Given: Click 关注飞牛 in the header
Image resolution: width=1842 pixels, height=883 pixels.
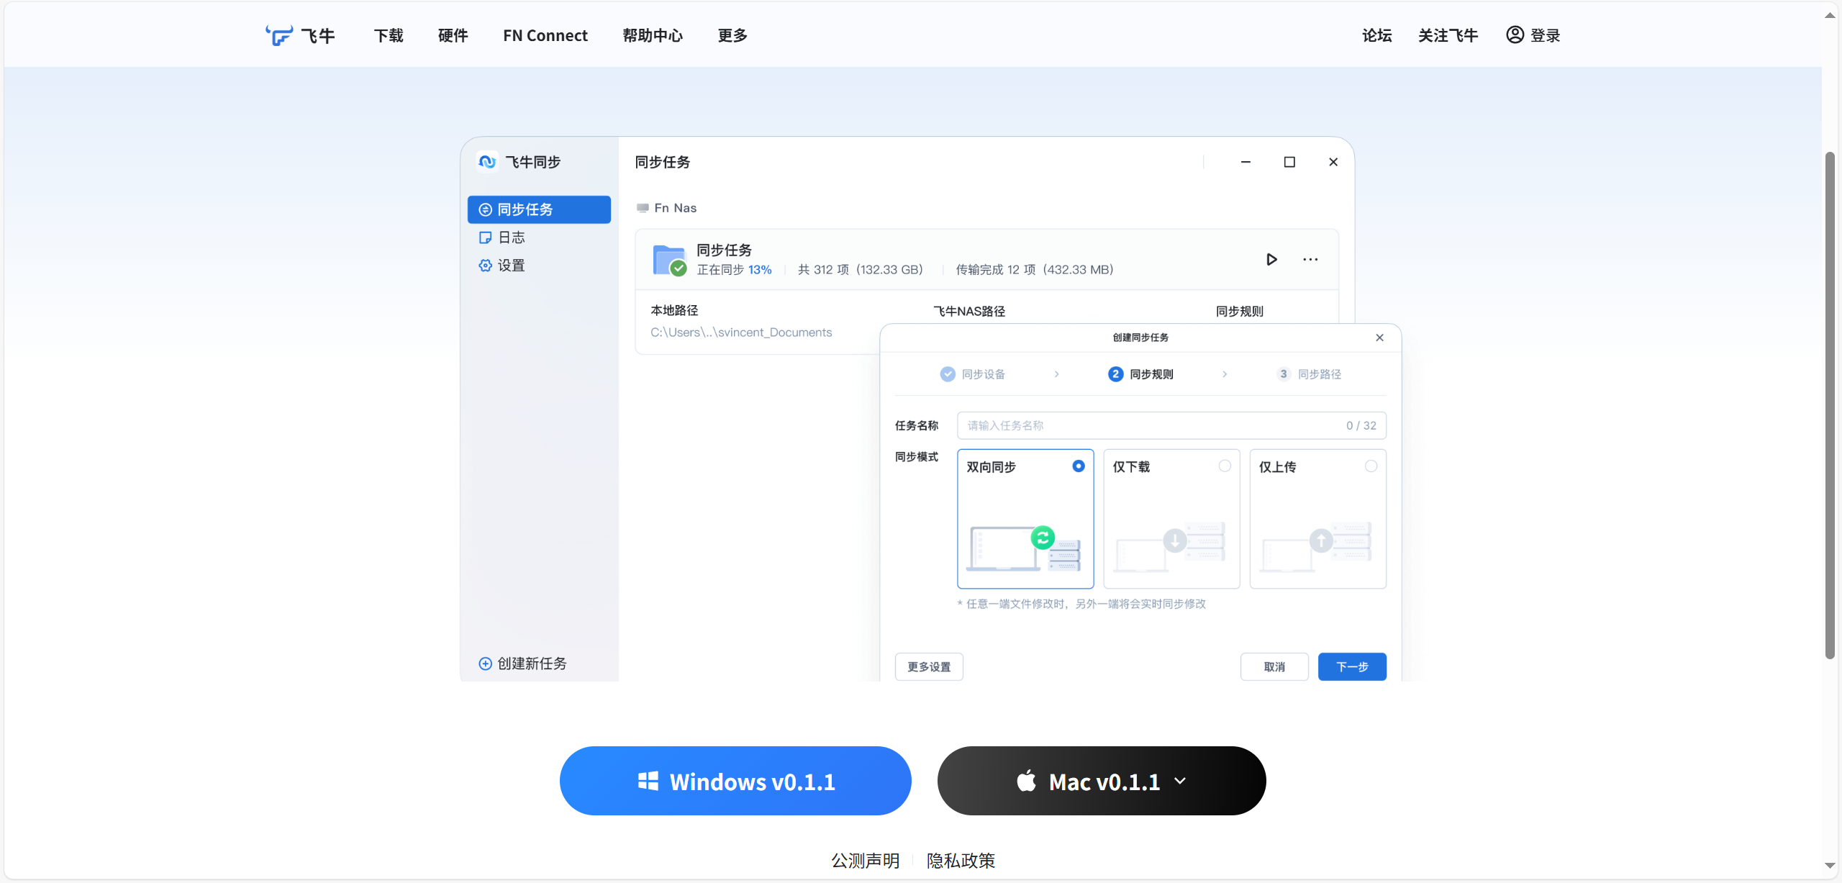Looking at the screenshot, I should click(x=1448, y=35).
